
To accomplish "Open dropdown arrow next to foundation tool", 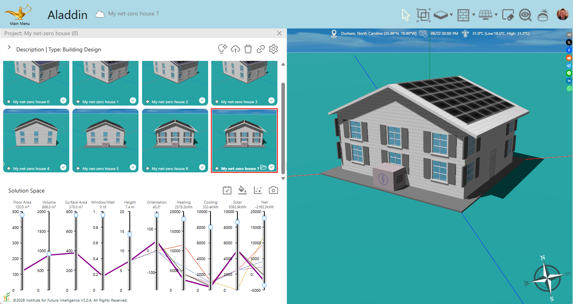I will tap(452, 15).
